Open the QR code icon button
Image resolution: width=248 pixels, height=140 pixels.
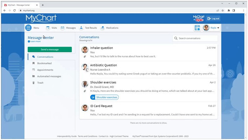197,28
